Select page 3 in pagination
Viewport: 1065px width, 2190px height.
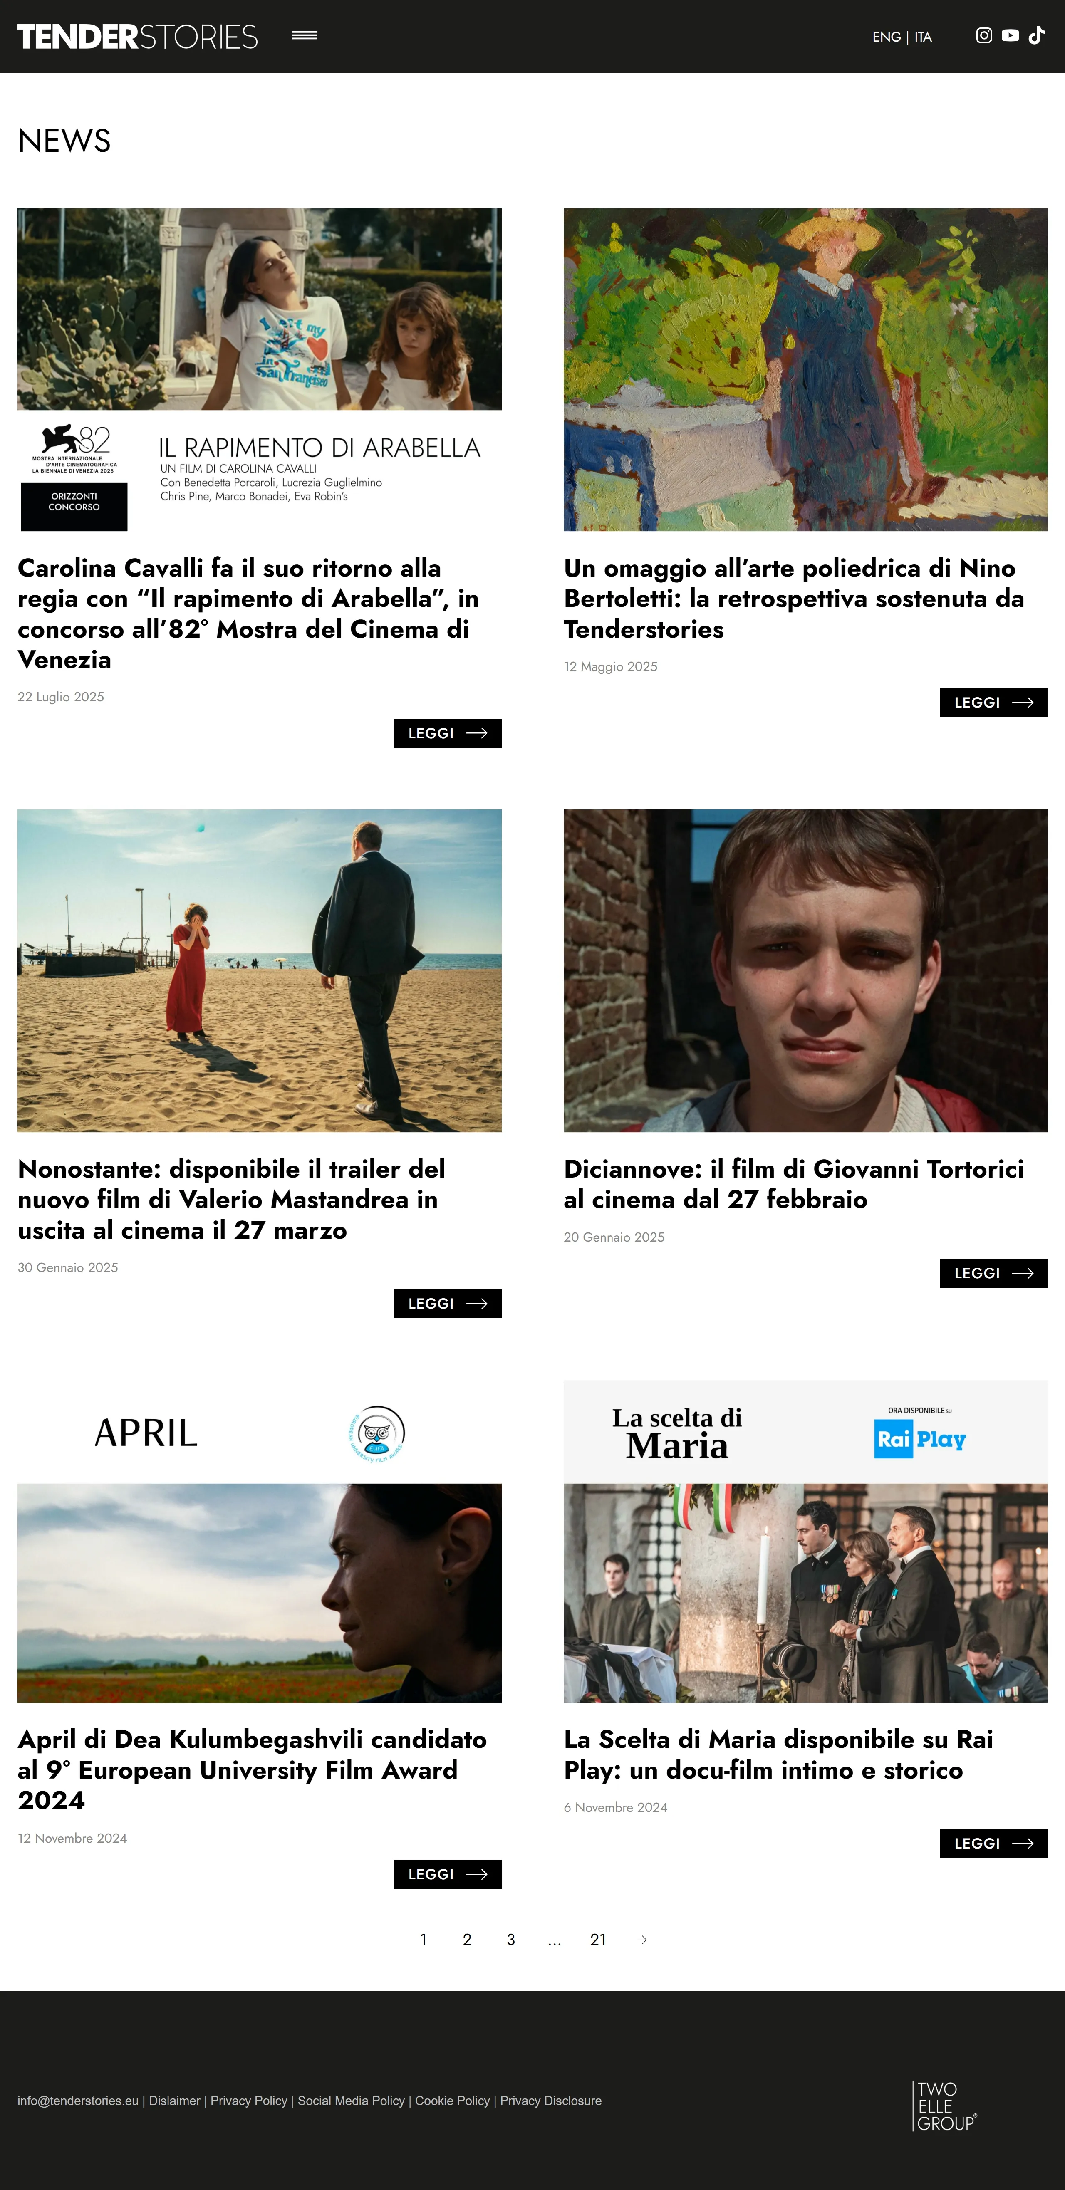[511, 1939]
